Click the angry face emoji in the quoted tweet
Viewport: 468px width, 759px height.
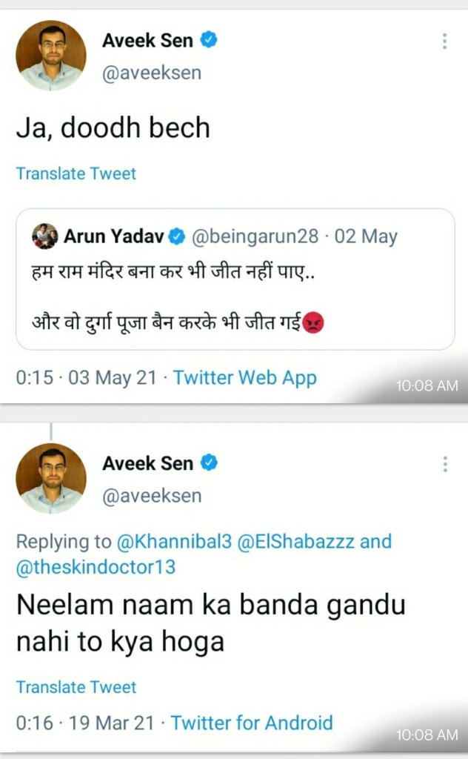314,324
